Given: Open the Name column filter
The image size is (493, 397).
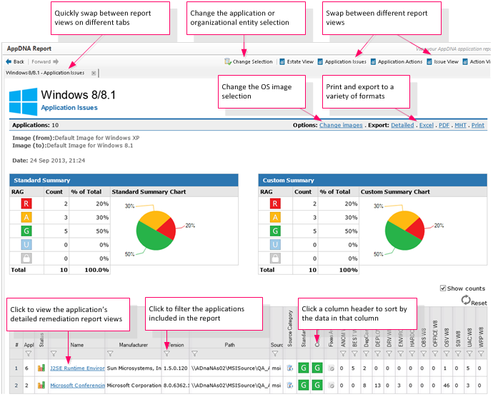Looking at the screenshot, I should [x=54, y=353].
